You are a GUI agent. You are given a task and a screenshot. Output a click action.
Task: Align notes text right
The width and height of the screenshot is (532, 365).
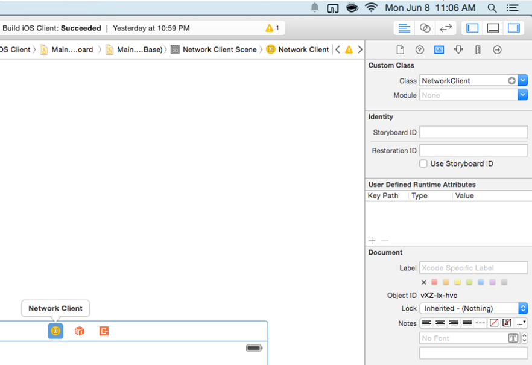click(454, 323)
